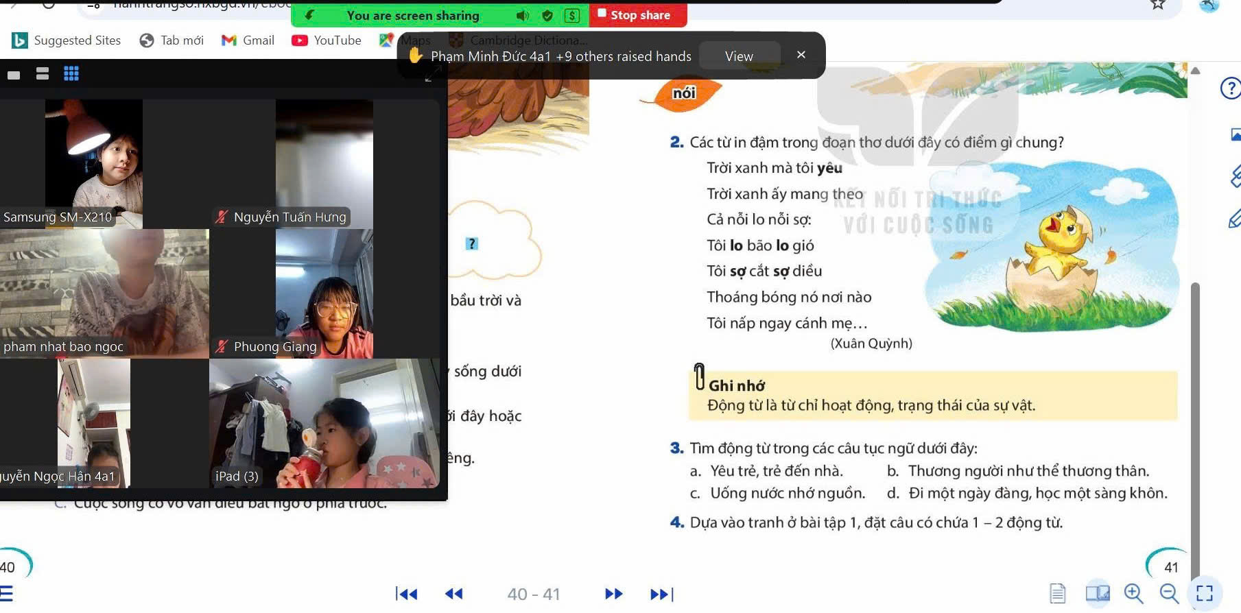View the raised hands list

click(739, 56)
